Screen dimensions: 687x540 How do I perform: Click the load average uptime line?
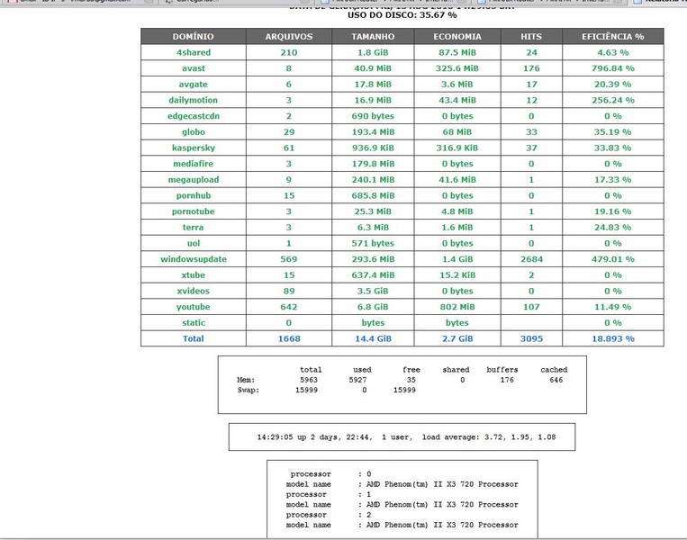[x=406, y=437]
